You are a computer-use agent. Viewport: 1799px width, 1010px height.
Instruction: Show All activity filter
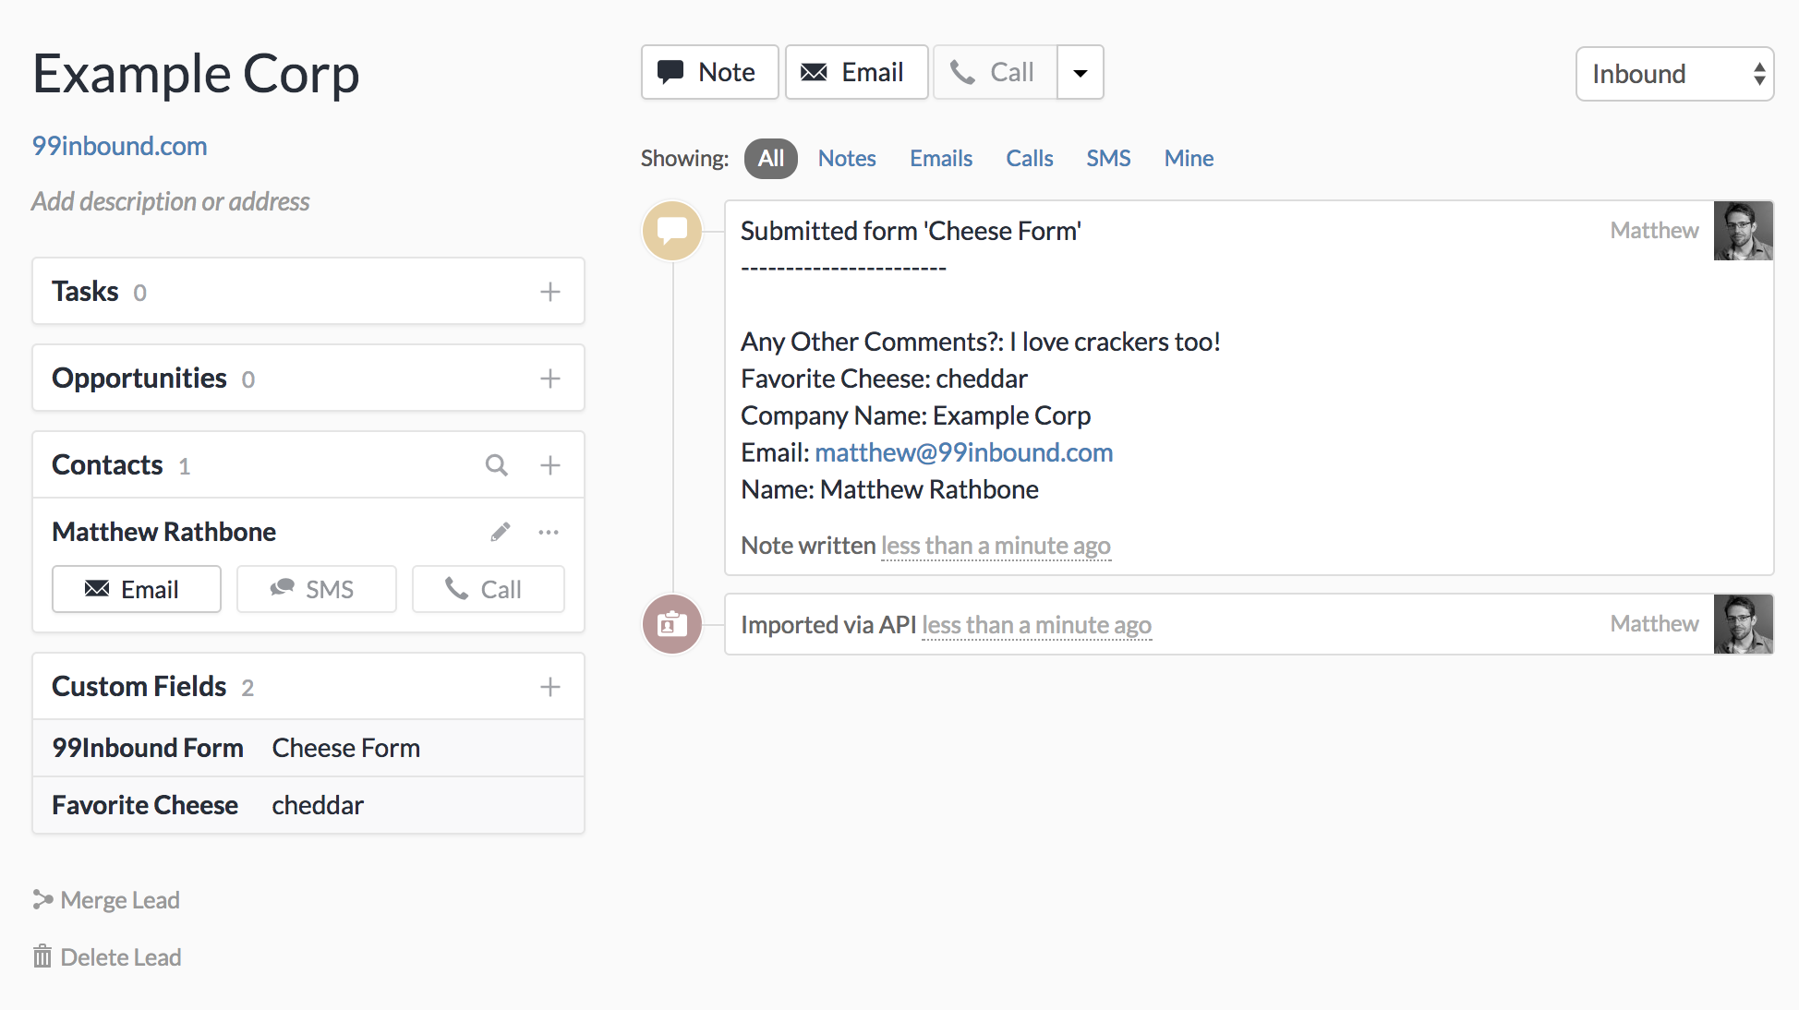pos(770,159)
